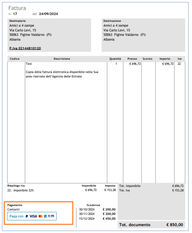Select € 696,72 under Imponibile column

pos(91,190)
